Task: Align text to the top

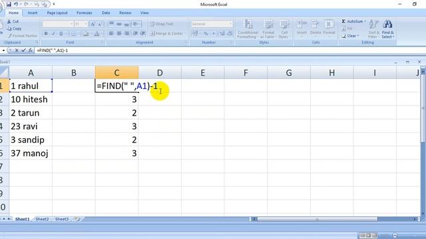Action: tap(111, 24)
